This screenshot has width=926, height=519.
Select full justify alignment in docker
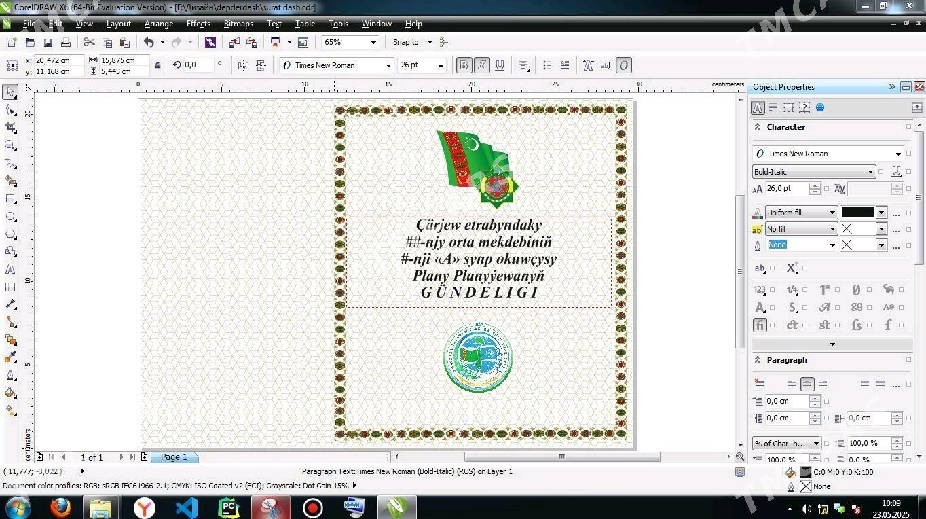point(865,384)
